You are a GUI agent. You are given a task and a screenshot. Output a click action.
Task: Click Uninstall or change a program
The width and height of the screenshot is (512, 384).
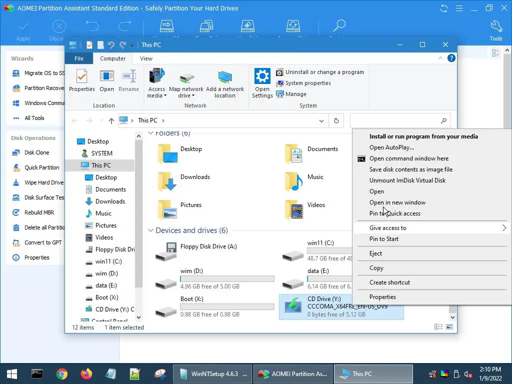(x=320, y=72)
